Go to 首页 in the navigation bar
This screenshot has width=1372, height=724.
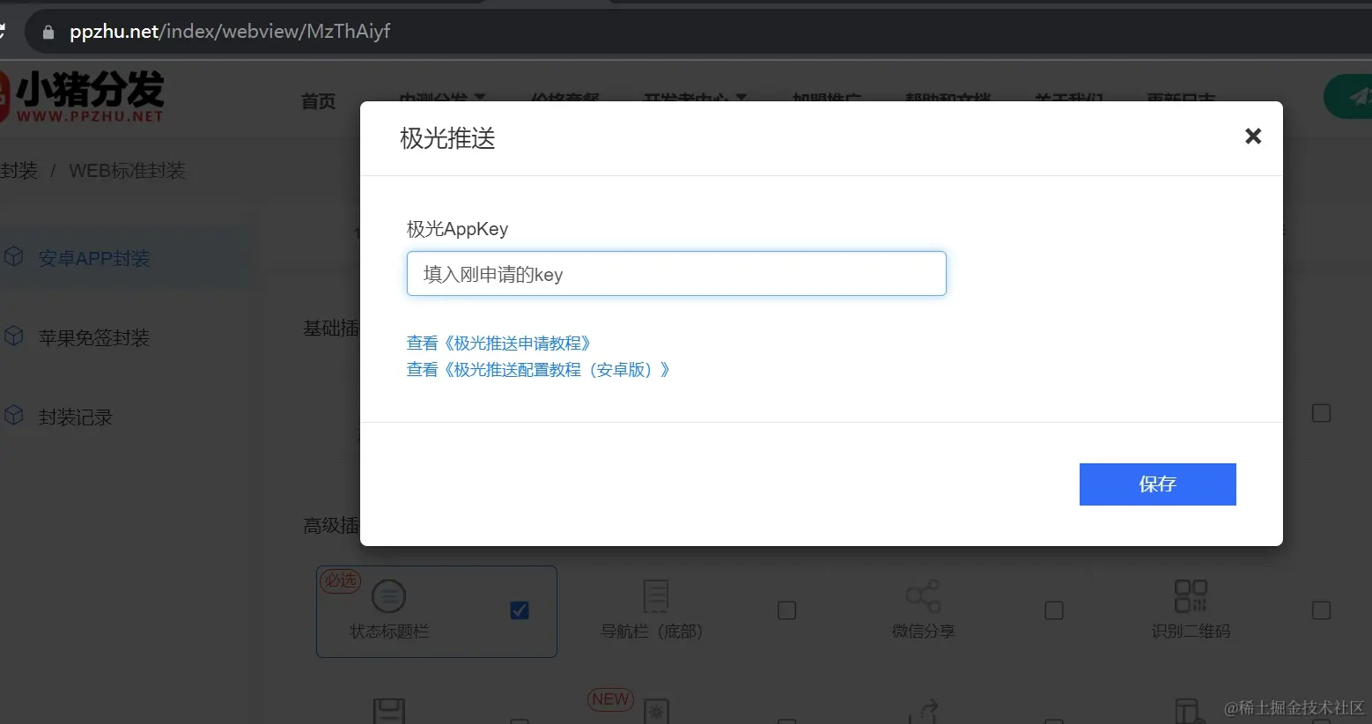[x=318, y=100]
